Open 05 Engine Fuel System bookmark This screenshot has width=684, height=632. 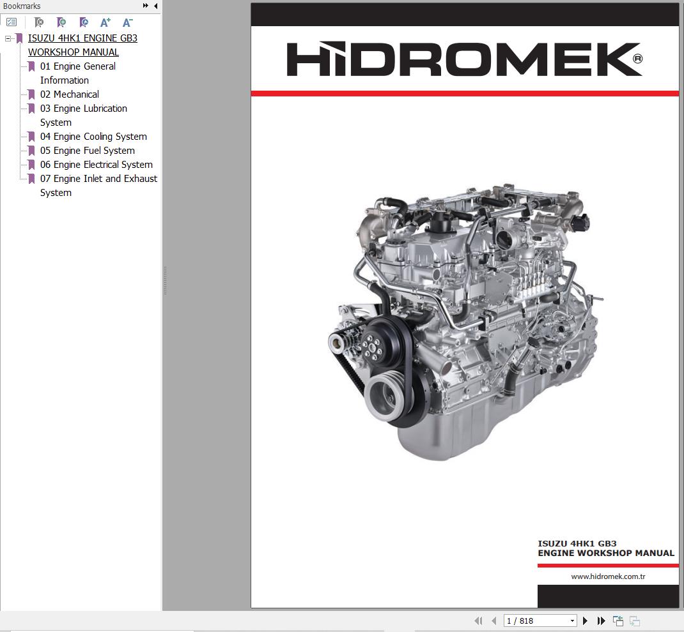click(x=88, y=151)
